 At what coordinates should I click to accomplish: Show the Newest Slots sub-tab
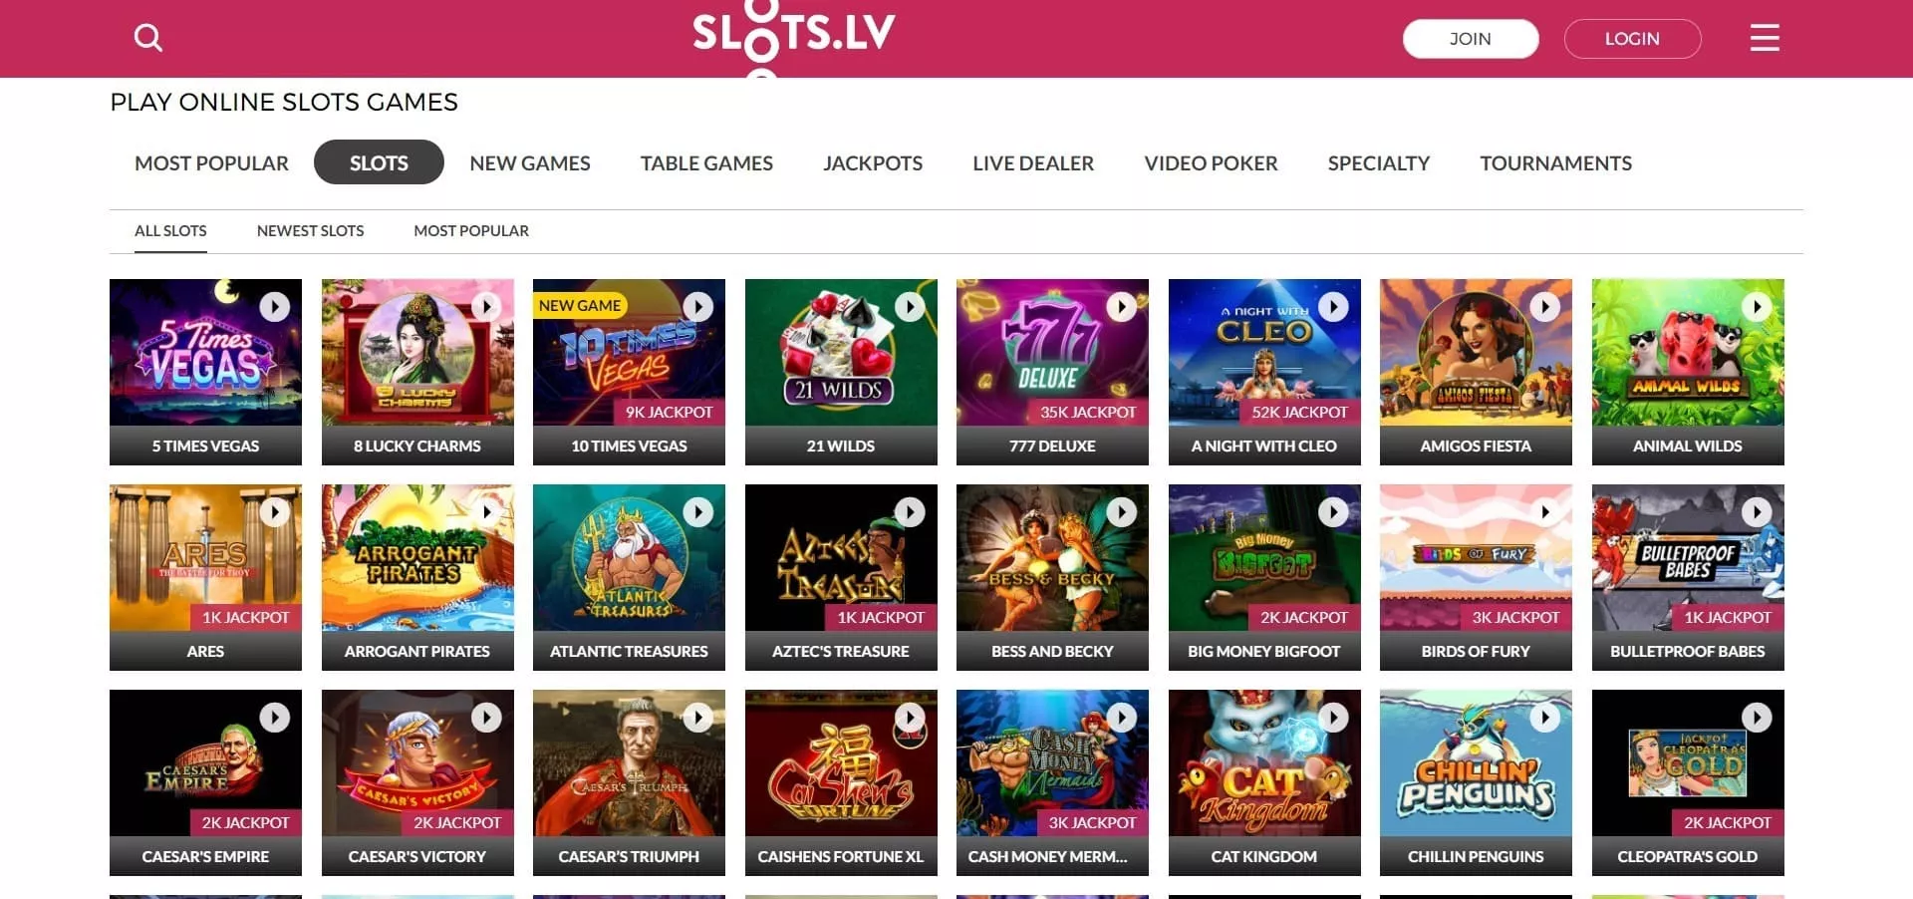click(x=310, y=230)
